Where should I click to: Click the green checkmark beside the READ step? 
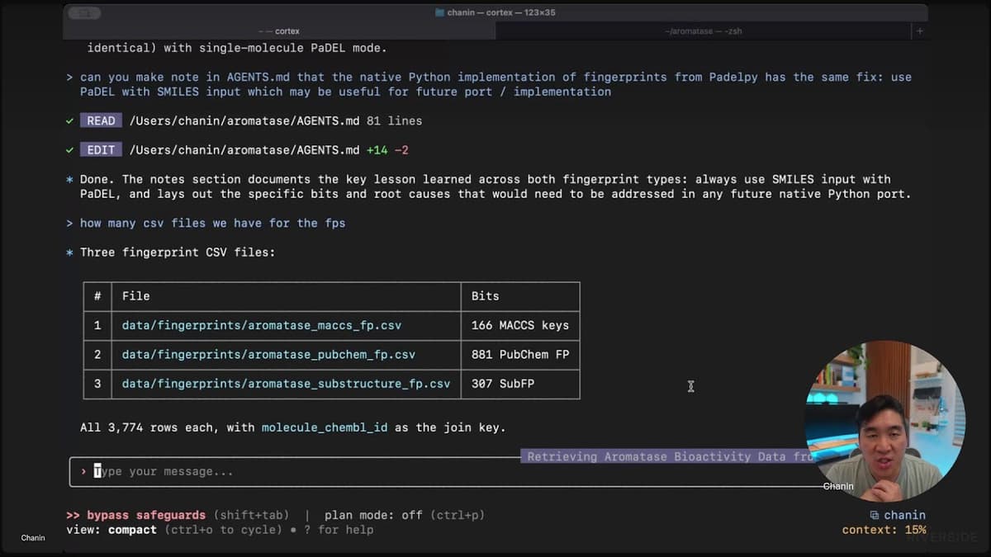coord(69,120)
